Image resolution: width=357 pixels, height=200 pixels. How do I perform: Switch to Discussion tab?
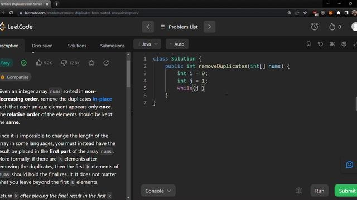point(42,46)
